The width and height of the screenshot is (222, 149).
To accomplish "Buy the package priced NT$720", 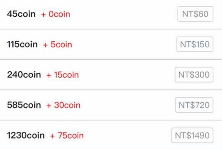I will coord(194,105).
